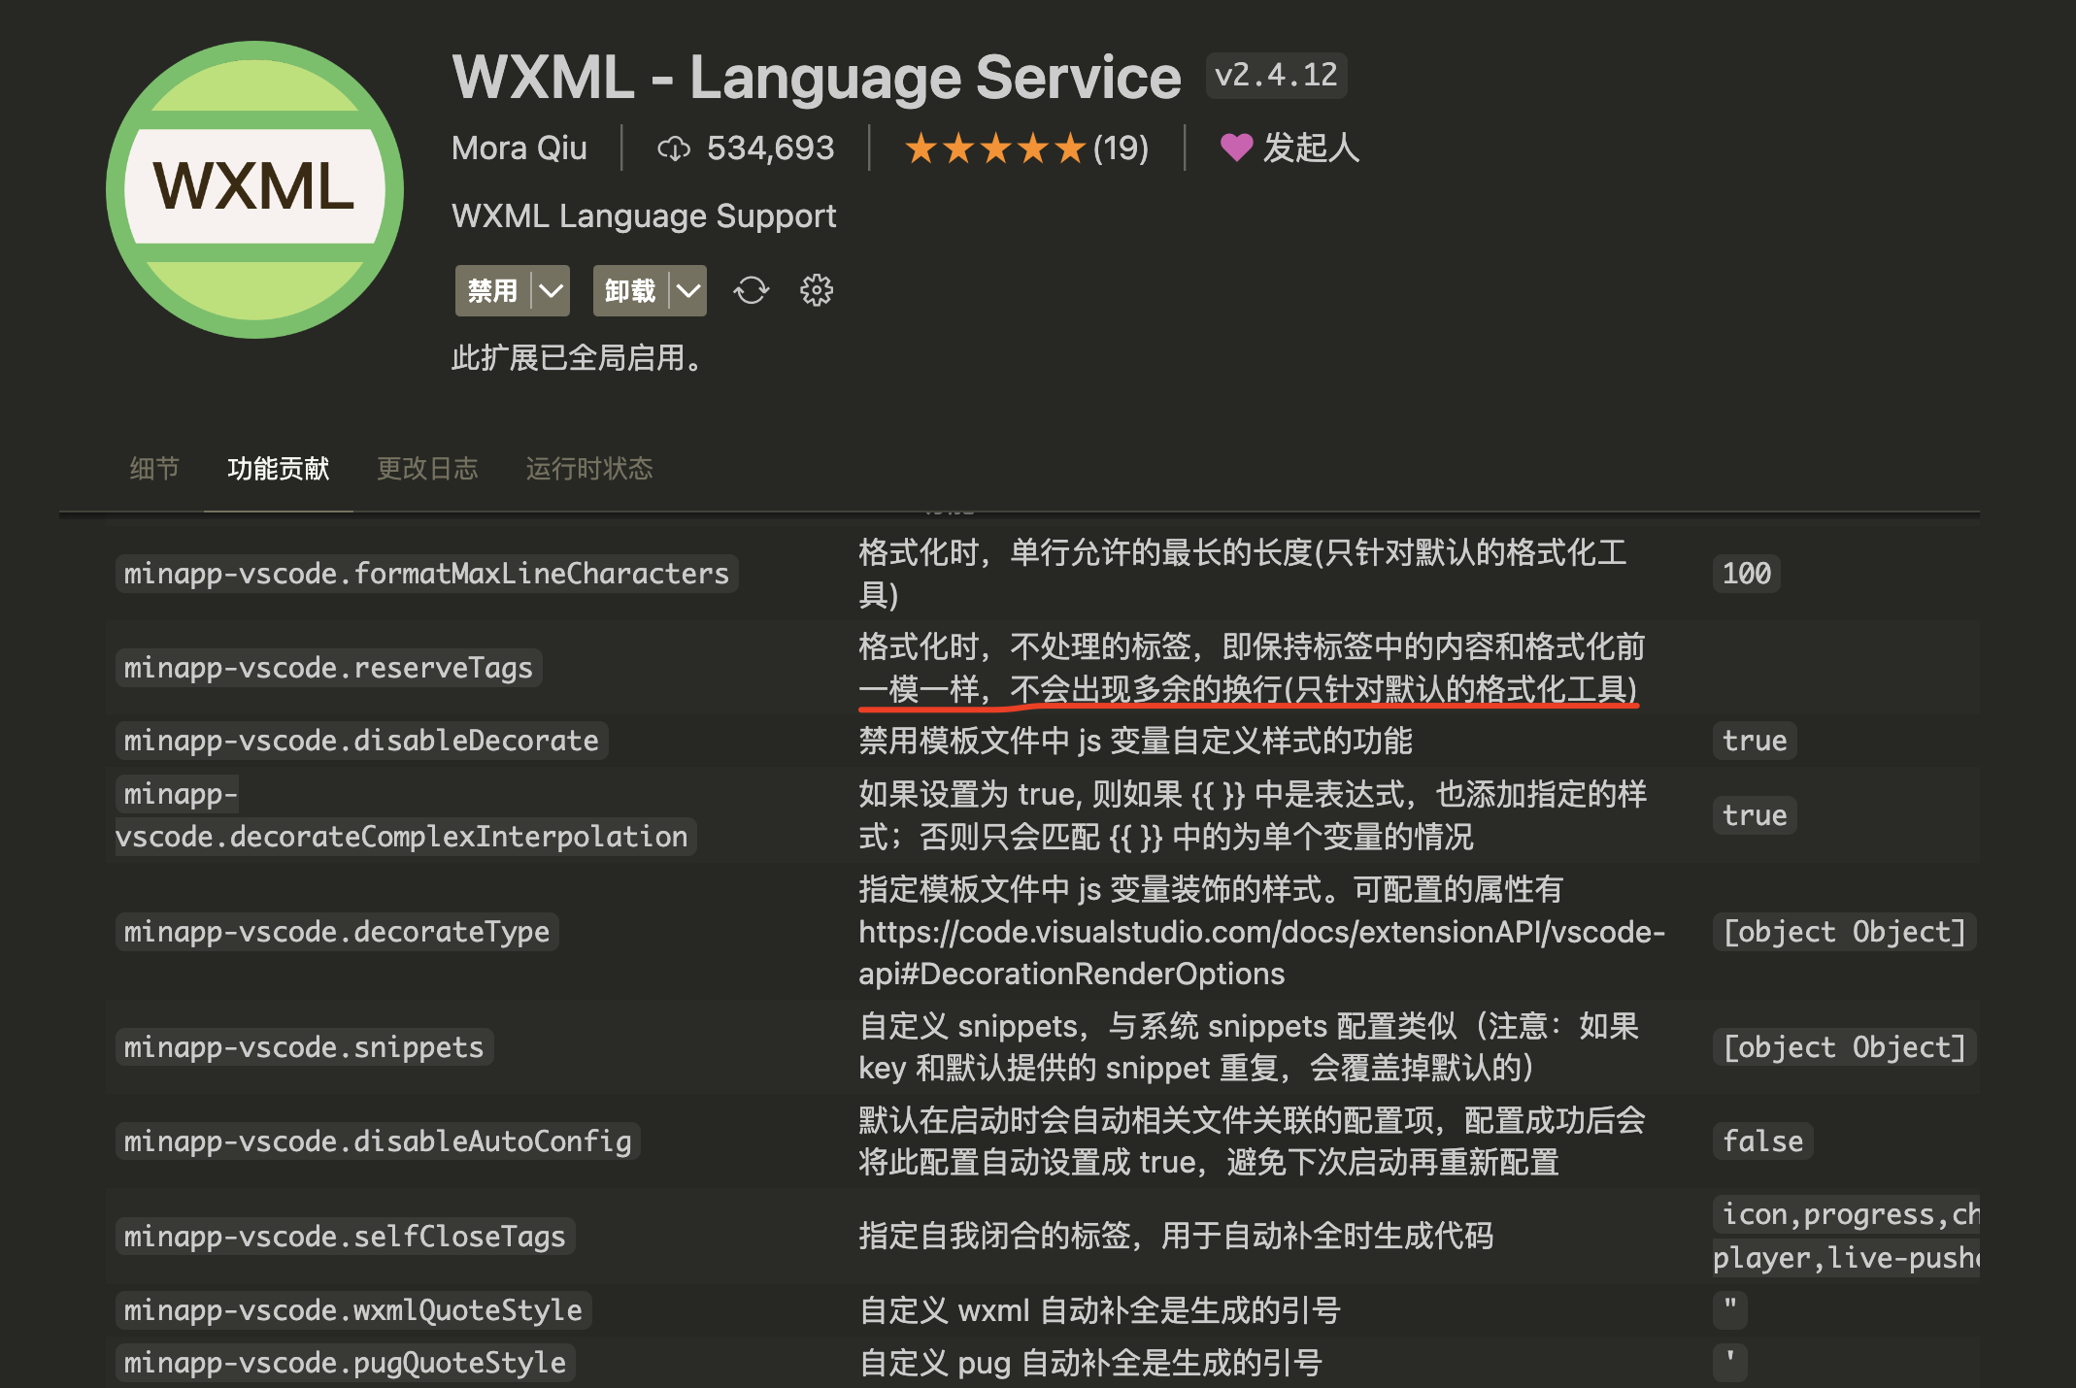Viewport: 2076px width, 1388px height.
Task: Expand the 卸载 dropdown arrow
Action: click(x=688, y=290)
